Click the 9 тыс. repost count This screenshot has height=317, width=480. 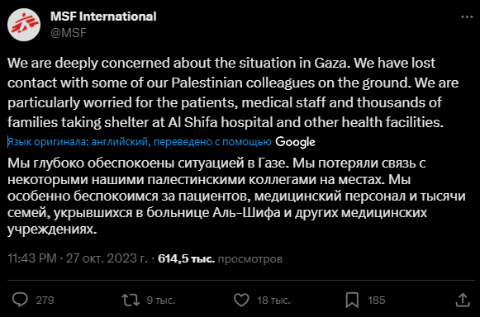pos(161,300)
